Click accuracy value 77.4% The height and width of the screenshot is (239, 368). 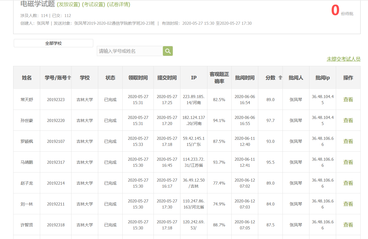219,183
